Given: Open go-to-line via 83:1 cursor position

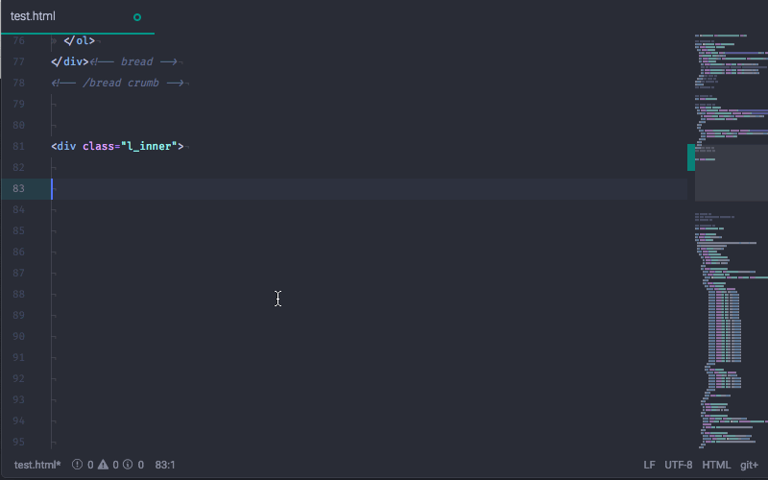Looking at the screenshot, I should [165, 465].
